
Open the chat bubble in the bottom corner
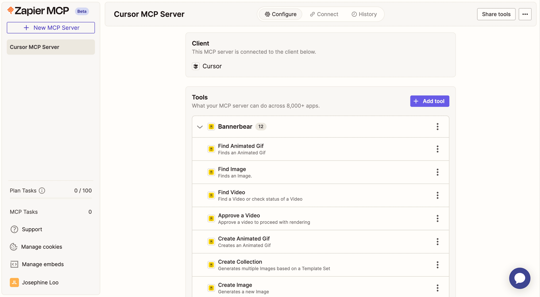pyautogui.click(x=519, y=278)
